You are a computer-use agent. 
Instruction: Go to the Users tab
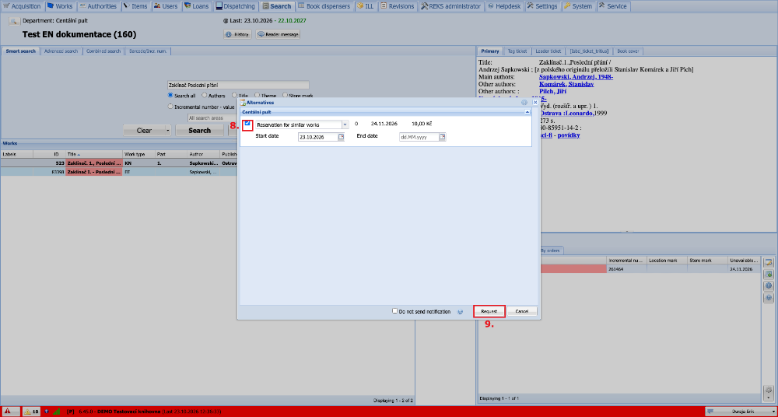[166, 6]
